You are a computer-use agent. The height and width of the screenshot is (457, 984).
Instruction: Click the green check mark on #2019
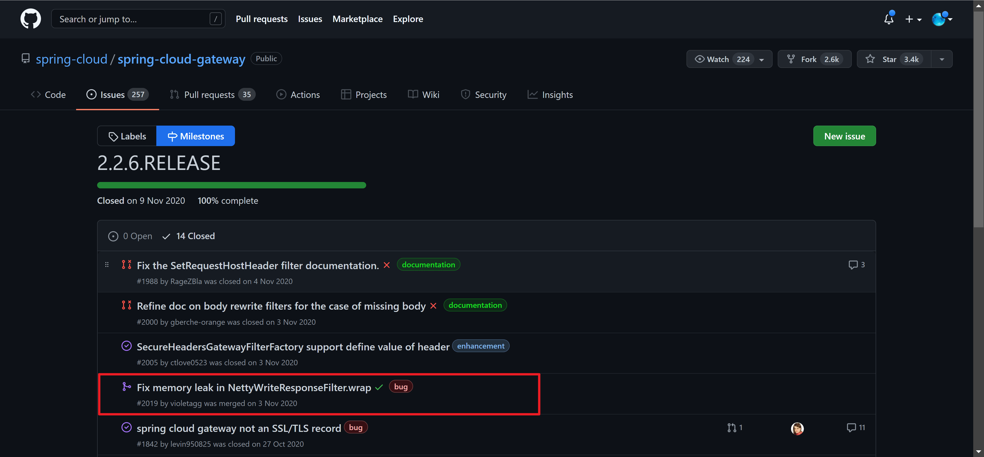pos(379,388)
